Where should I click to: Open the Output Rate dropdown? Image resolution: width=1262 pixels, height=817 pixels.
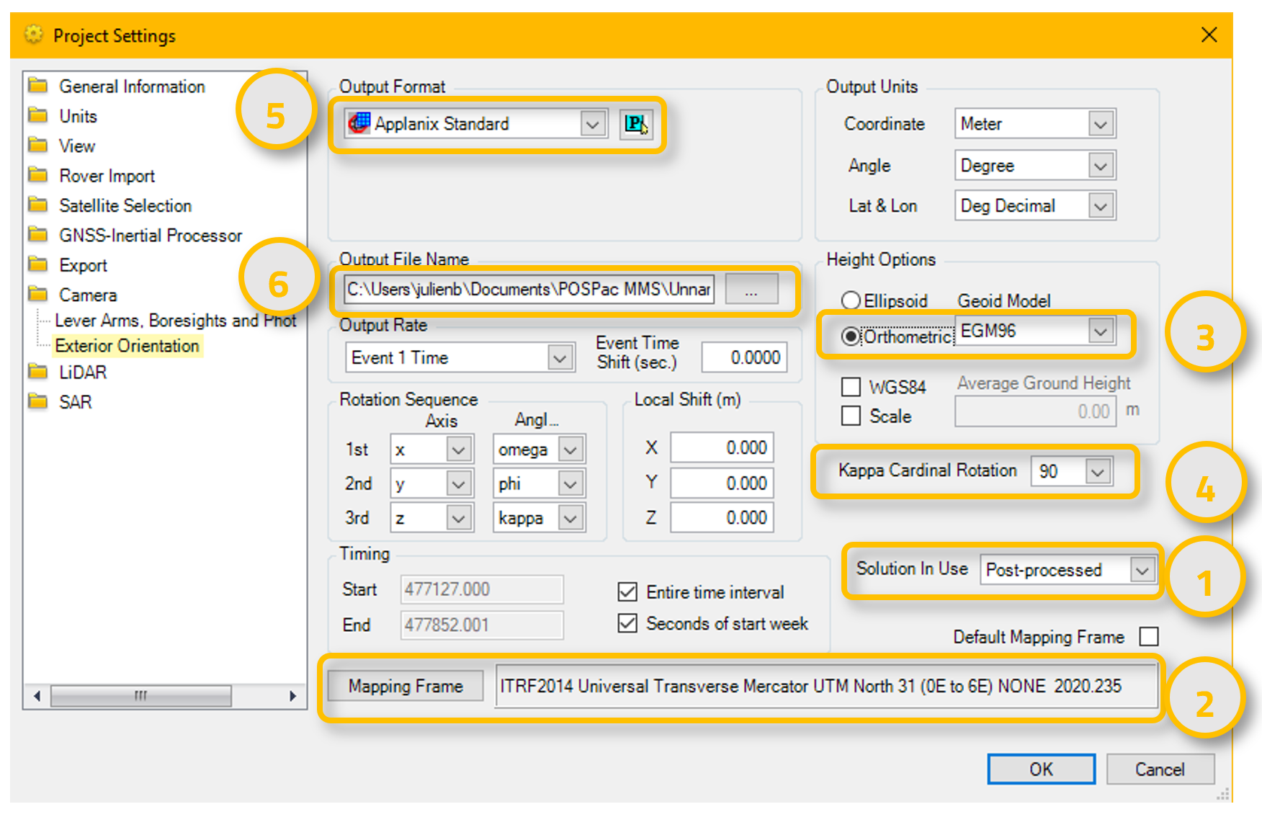560,357
